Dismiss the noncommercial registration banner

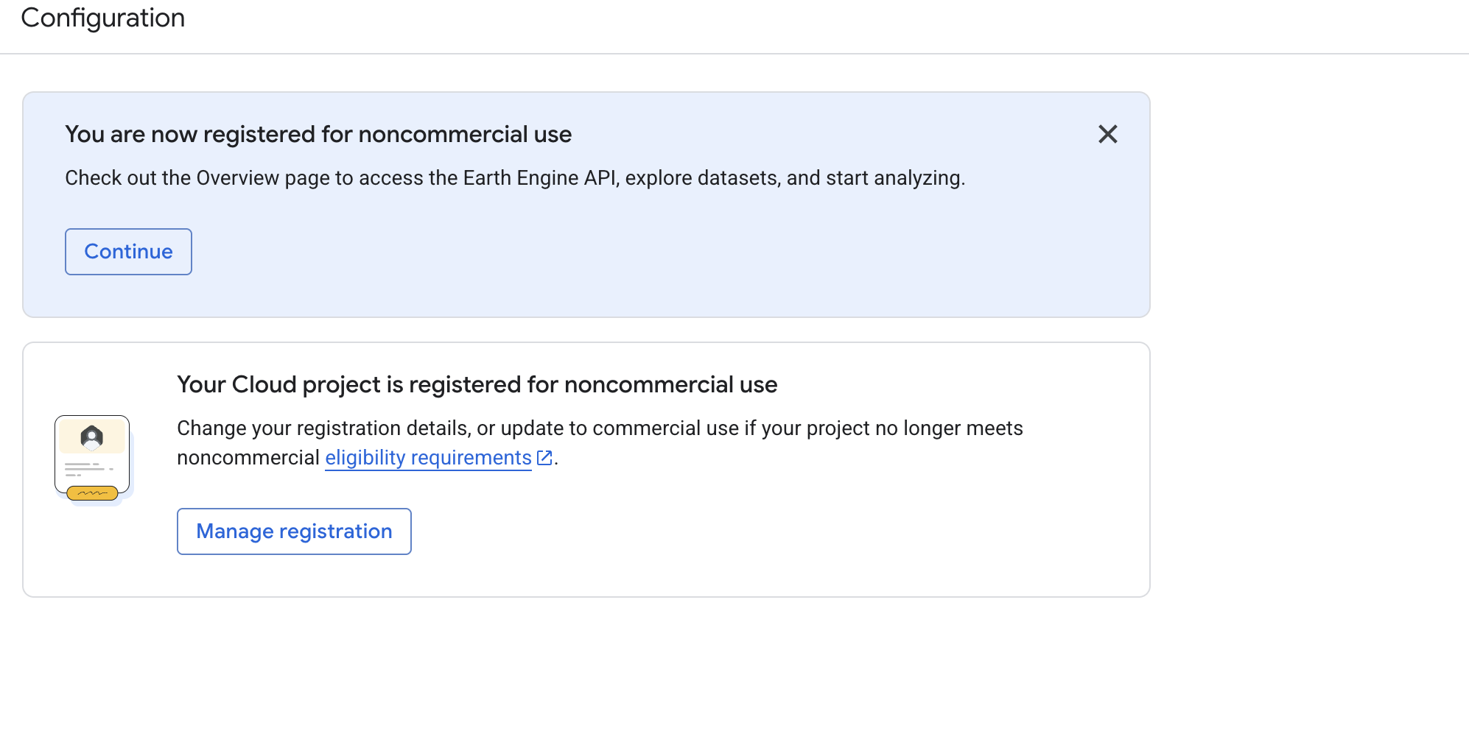pos(1107,134)
